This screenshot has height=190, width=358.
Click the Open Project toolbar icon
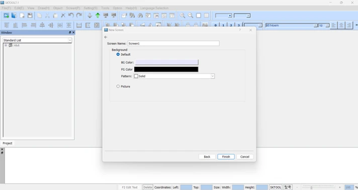point(14,16)
